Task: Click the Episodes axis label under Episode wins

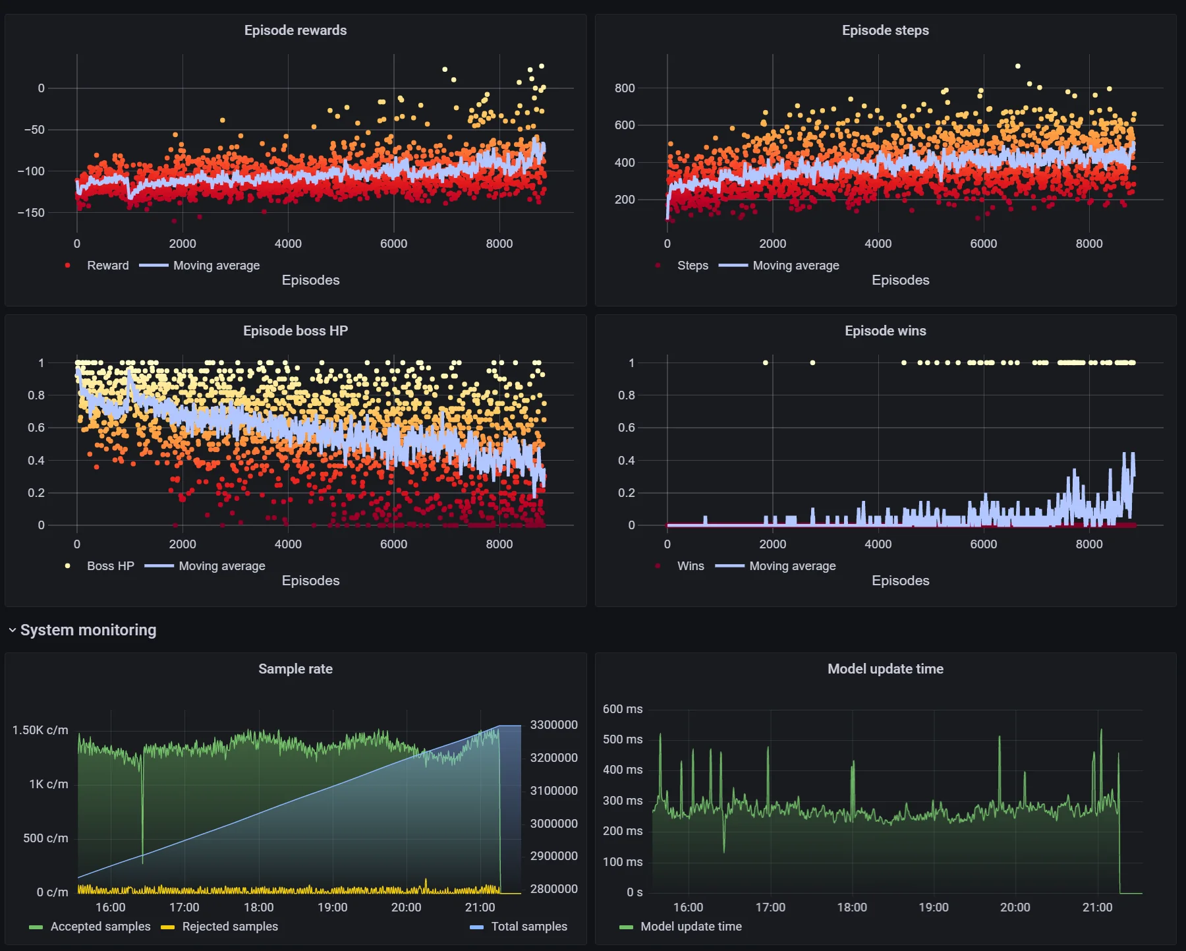Action: pyautogui.click(x=900, y=581)
